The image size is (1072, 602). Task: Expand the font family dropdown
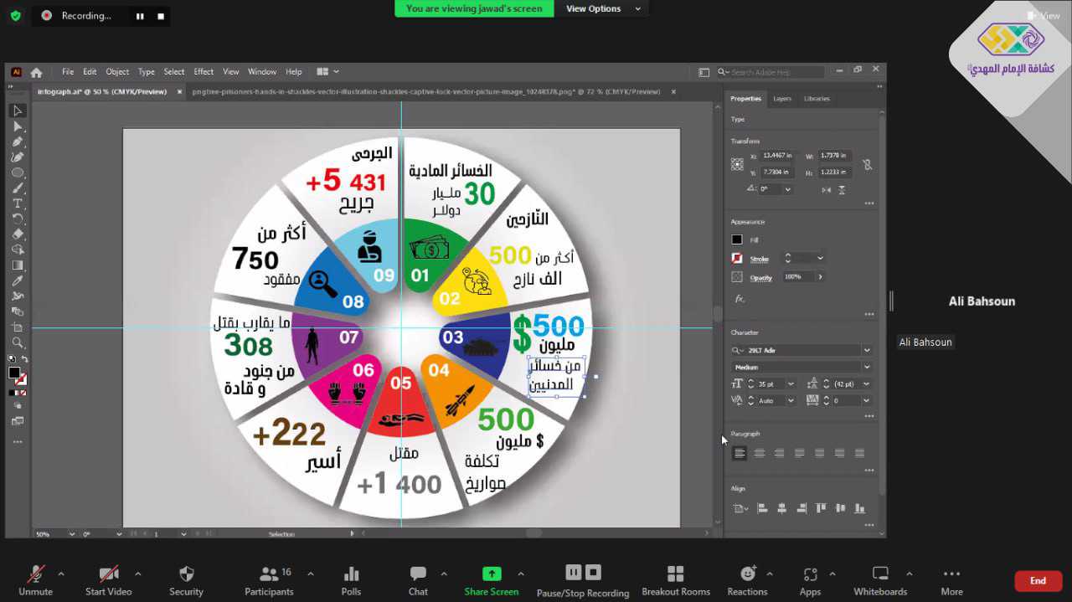pyautogui.click(x=866, y=350)
